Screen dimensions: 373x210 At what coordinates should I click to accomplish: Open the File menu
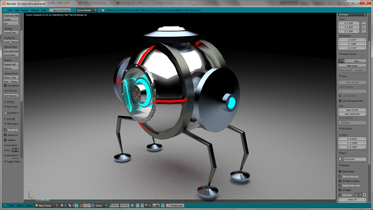point(10,10)
